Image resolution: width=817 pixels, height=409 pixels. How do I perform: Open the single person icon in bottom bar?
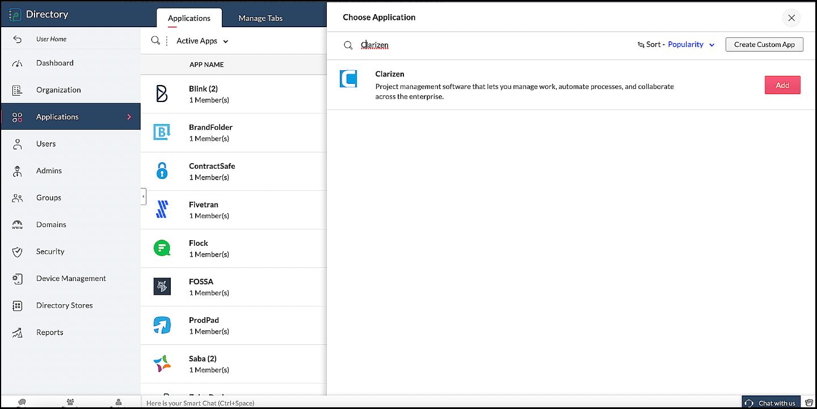coord(118,402)
